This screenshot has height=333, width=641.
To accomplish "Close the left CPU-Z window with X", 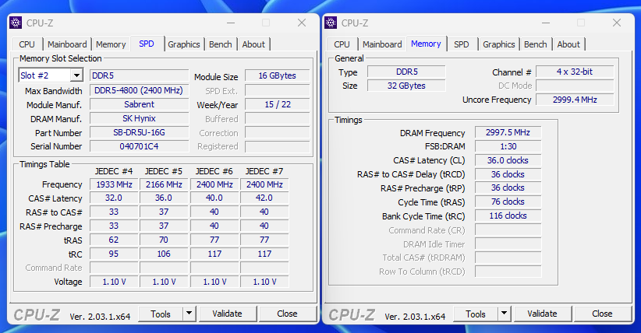I will 302,23.
